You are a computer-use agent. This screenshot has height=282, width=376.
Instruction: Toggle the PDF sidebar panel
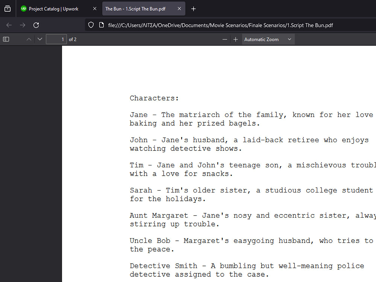click(x=5, y=39)
